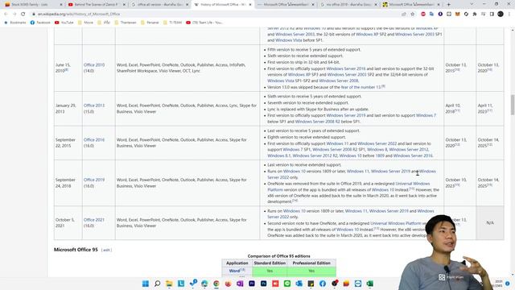Open the Movie bookmarks folder
This screenshot has width=515, height=290.
[85, 23]
